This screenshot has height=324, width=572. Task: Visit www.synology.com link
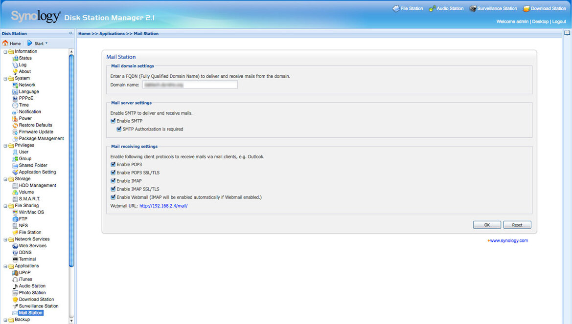(x=508, y=240)
